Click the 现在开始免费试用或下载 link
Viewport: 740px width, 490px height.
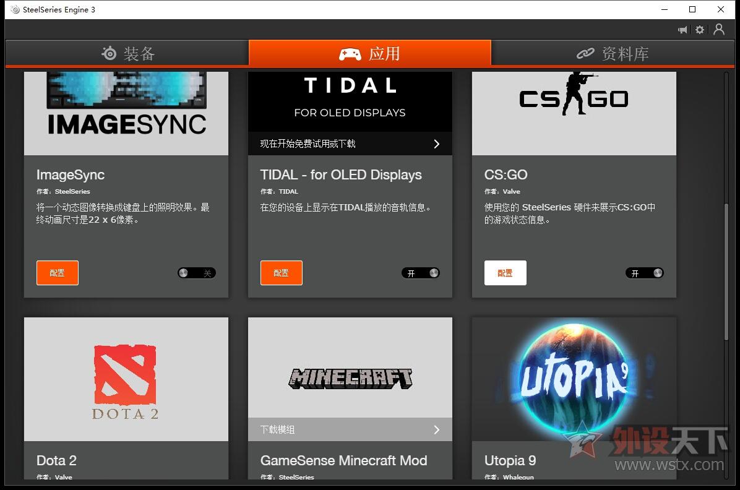coord(308,144)
